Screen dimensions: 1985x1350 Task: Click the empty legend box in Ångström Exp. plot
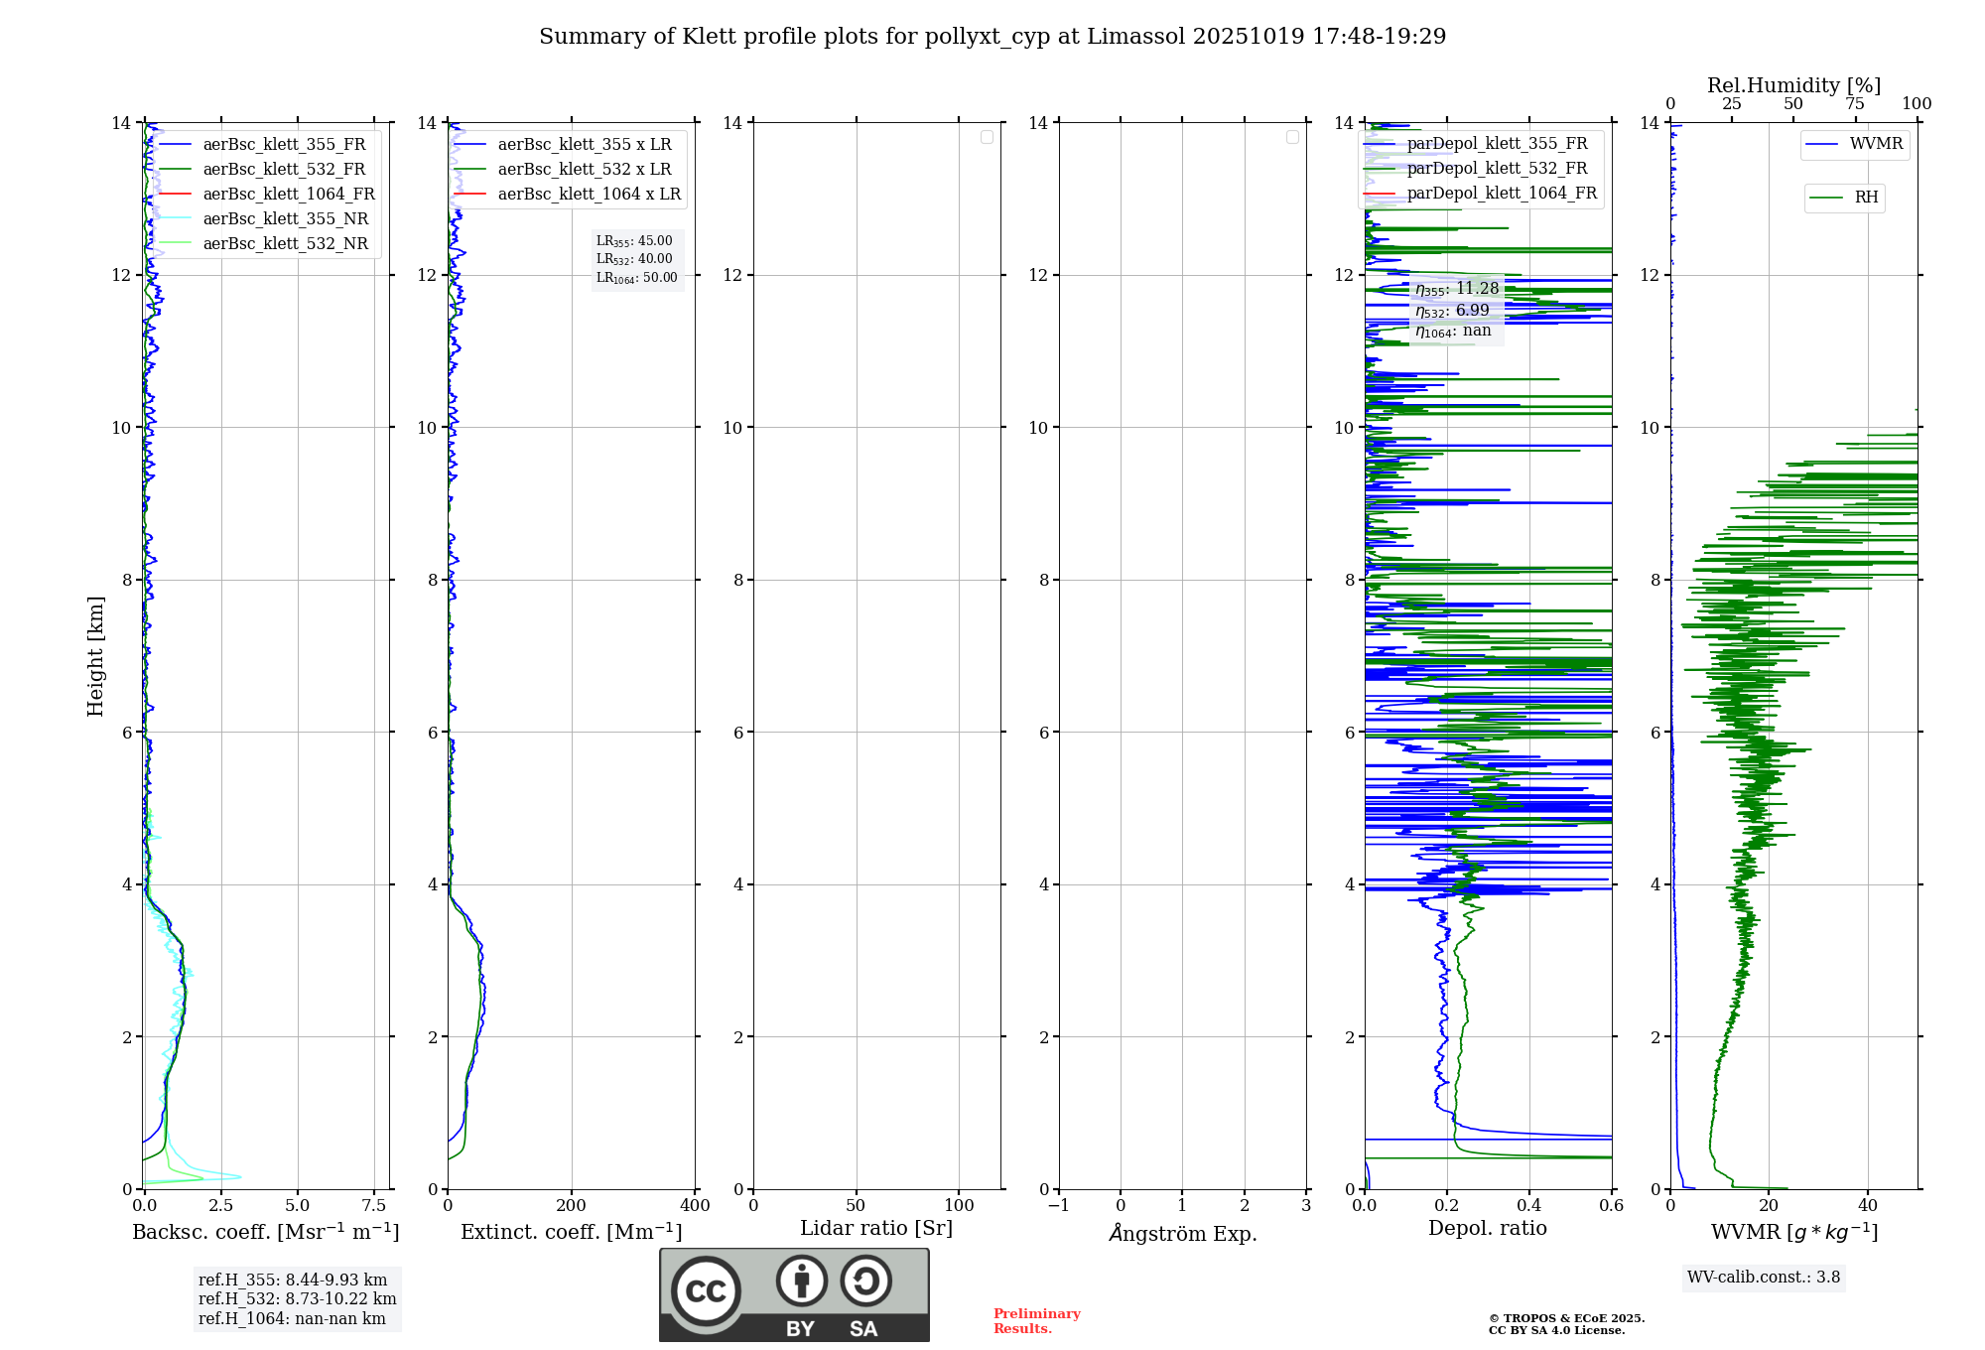click(1292, 137)
